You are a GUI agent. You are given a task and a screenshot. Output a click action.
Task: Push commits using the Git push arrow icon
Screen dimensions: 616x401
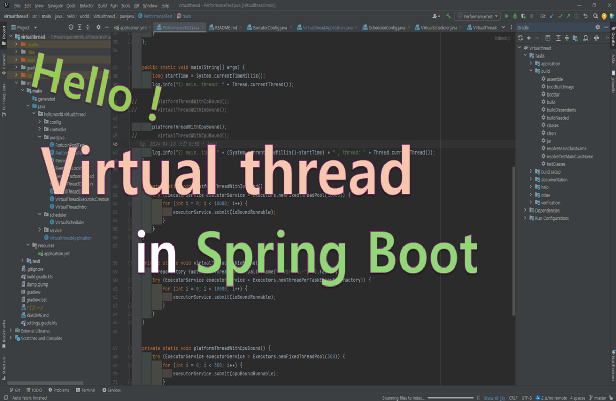[568, 16]
